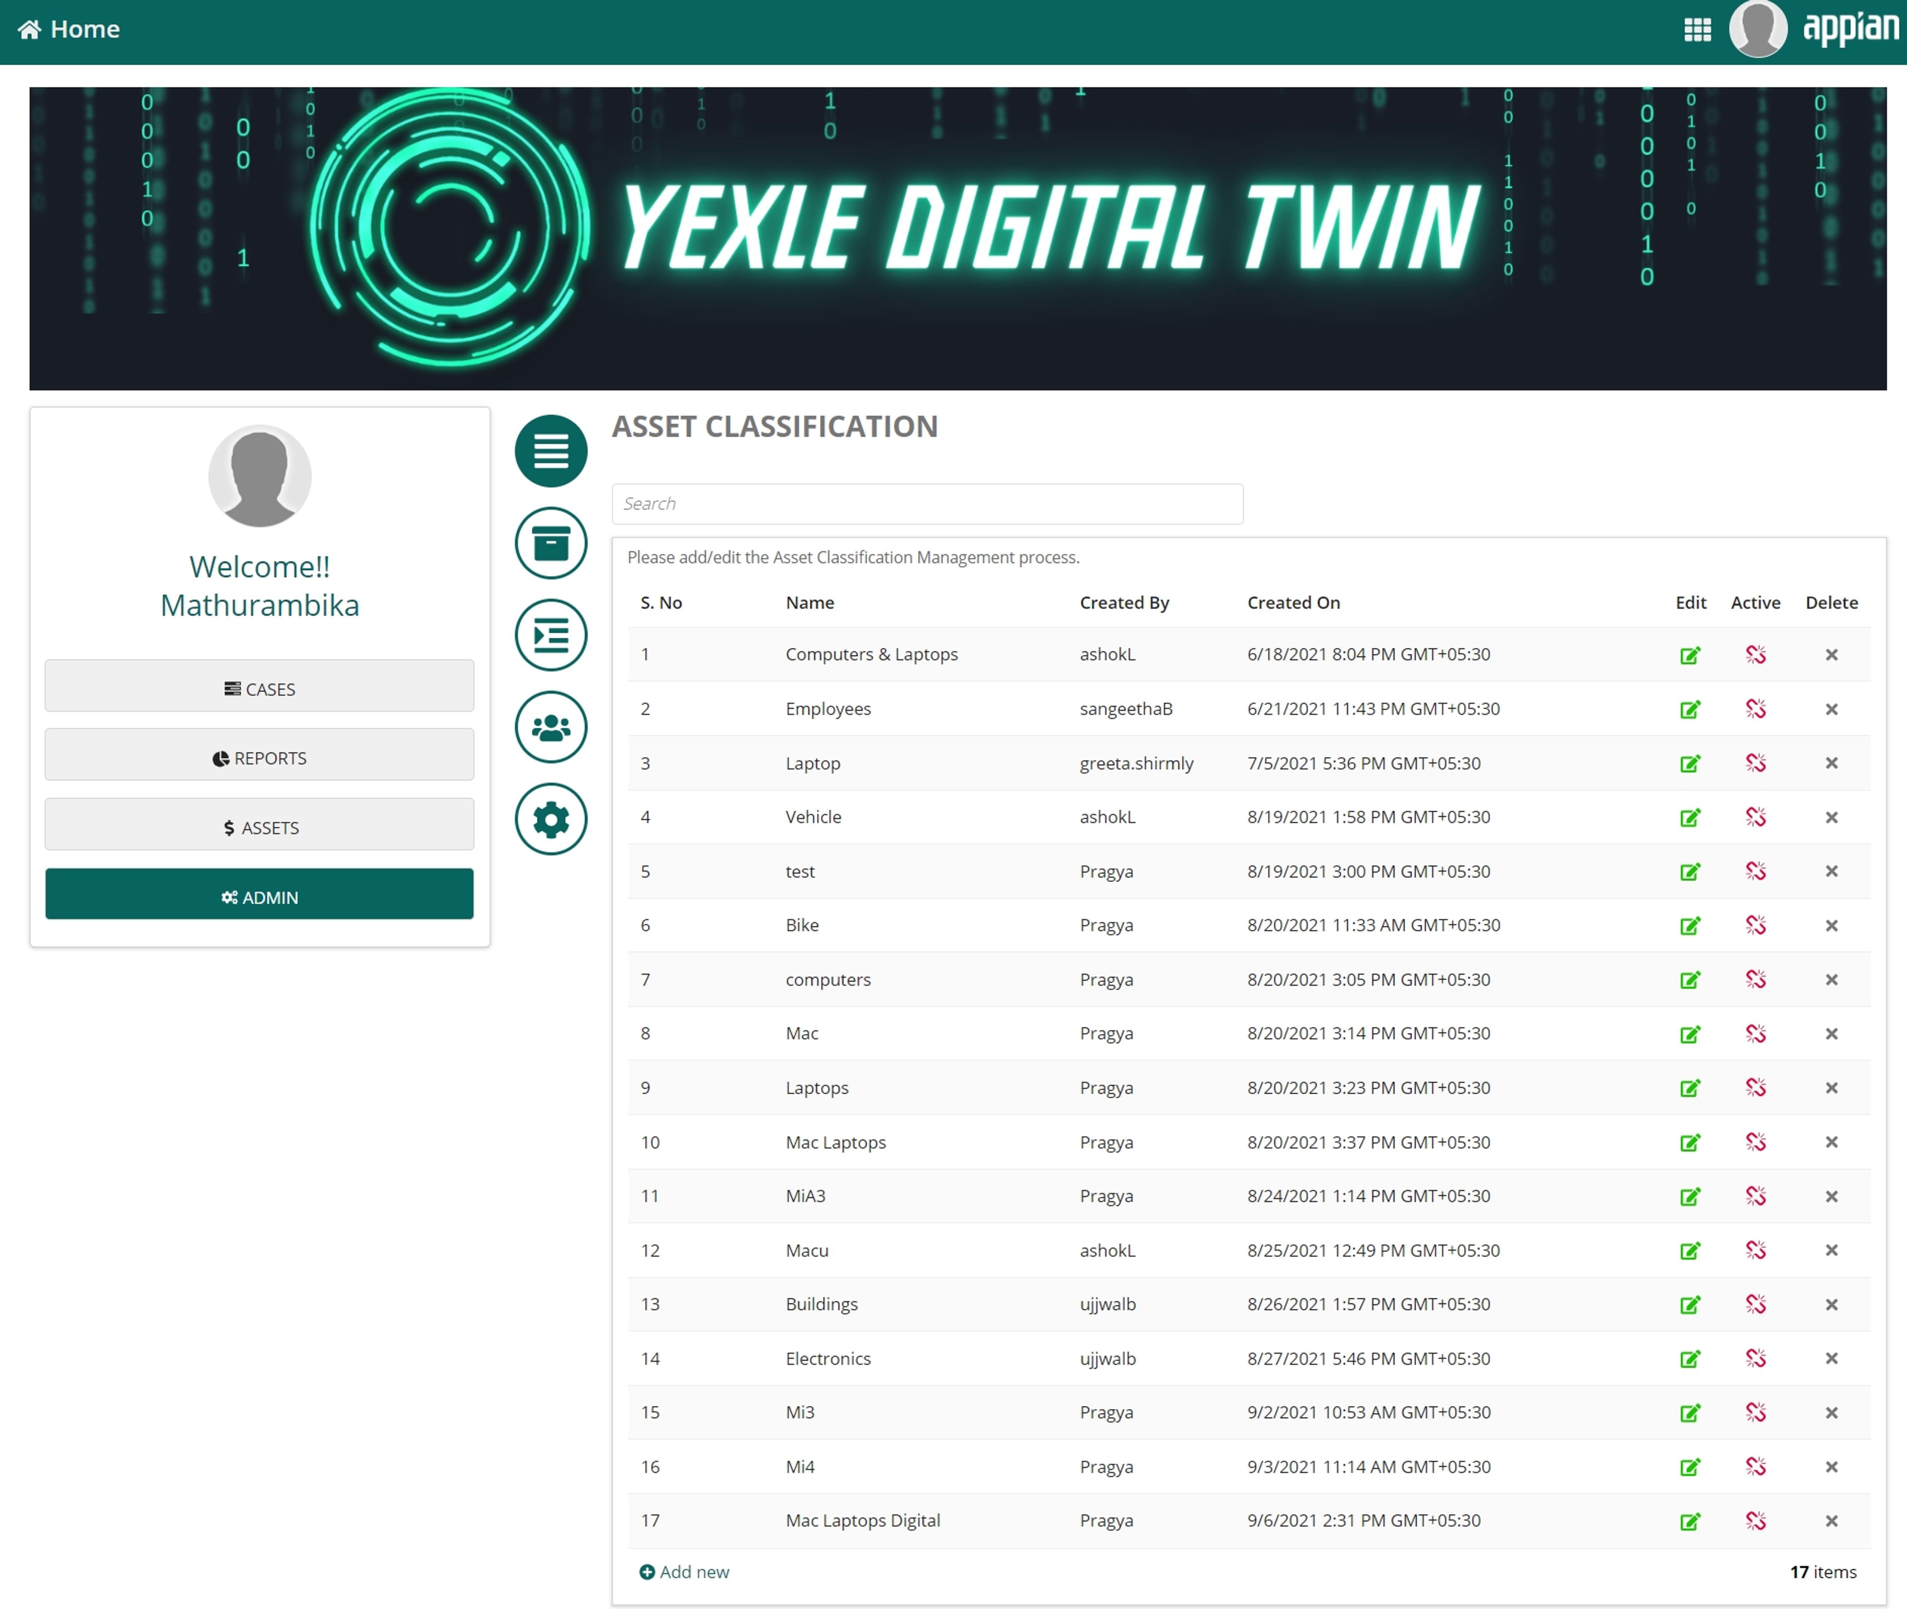1907x1609 pixels.
Task: Sort by the Created On column header
Action: (x=1293, y=603)
